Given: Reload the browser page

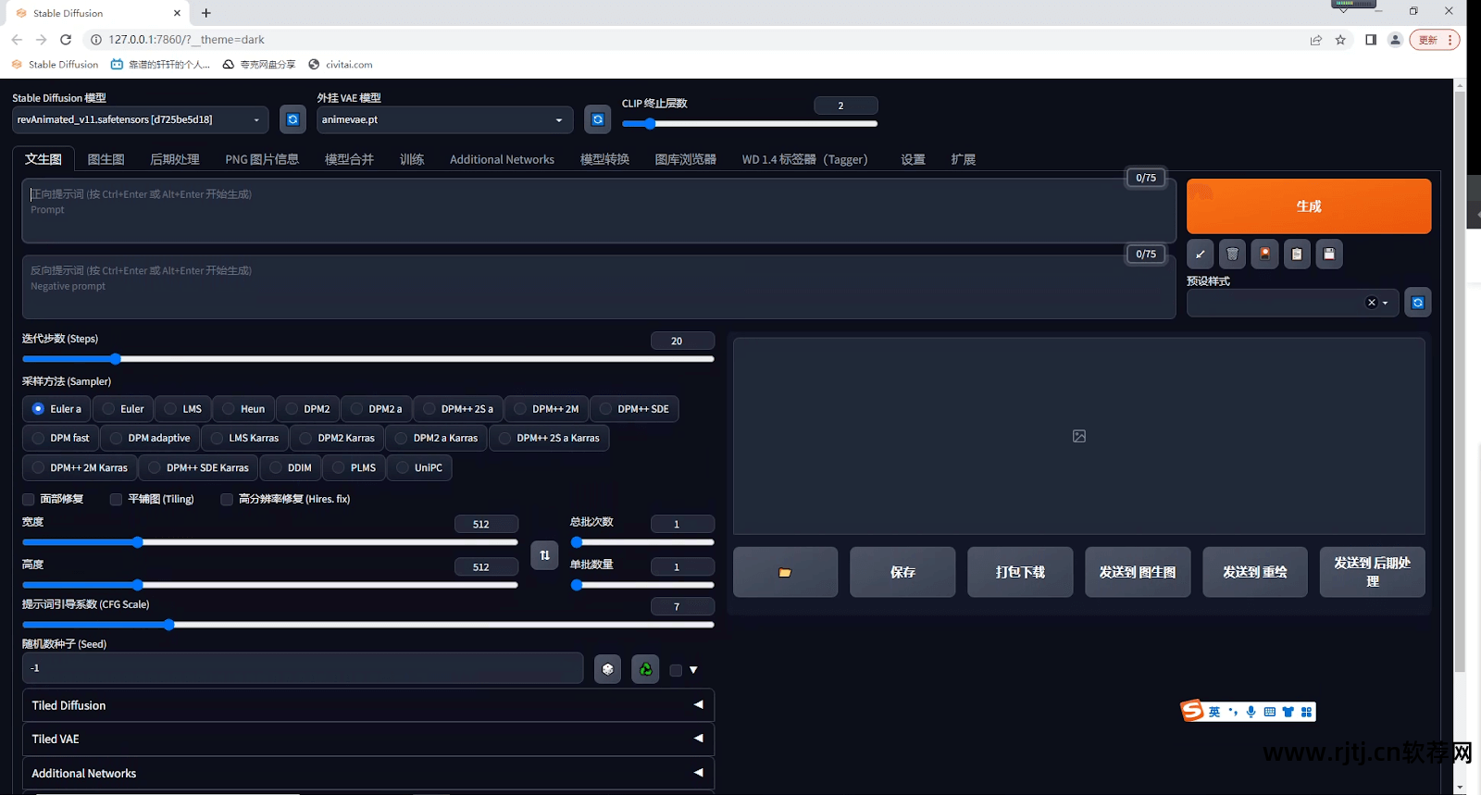Looking at the screenshot, I should point(66,40).
